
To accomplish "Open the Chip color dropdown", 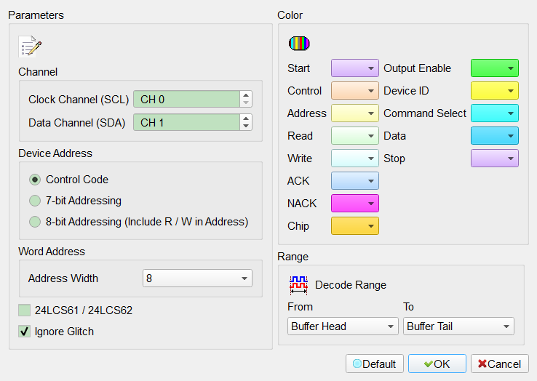I will (x=355, y=226).
